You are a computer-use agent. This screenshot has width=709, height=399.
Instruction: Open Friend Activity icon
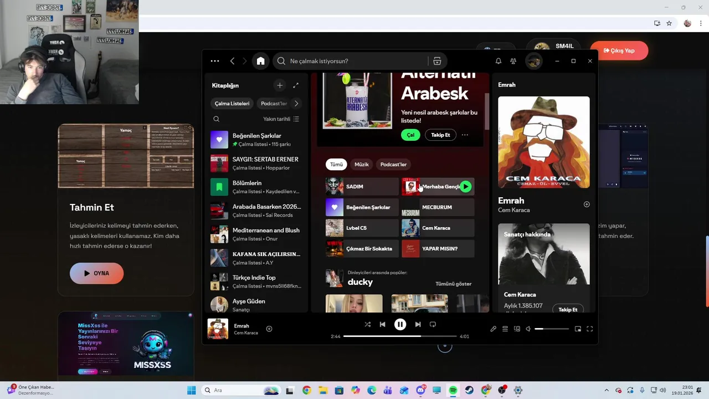[513, 61]
